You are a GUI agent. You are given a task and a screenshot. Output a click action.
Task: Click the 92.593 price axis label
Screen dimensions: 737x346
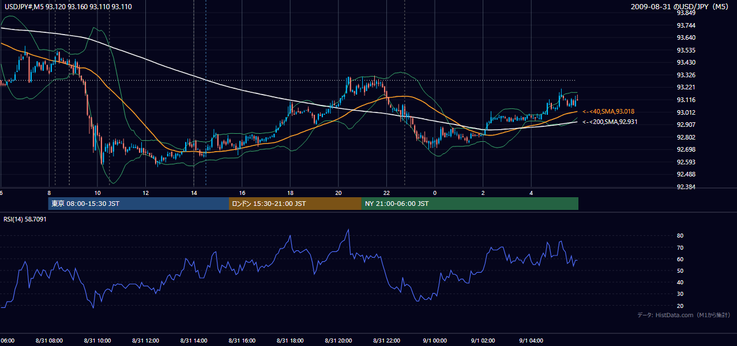click(686, 162)
